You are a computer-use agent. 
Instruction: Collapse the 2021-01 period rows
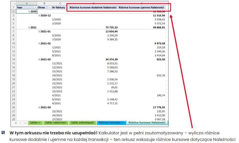(39, 31)
